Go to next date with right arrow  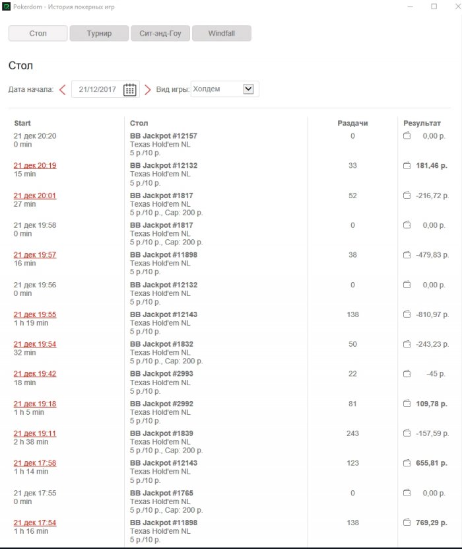click(148, 89)
